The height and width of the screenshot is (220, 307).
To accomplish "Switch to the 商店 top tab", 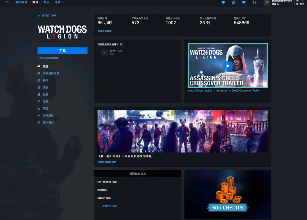I will tap(46, 2).
